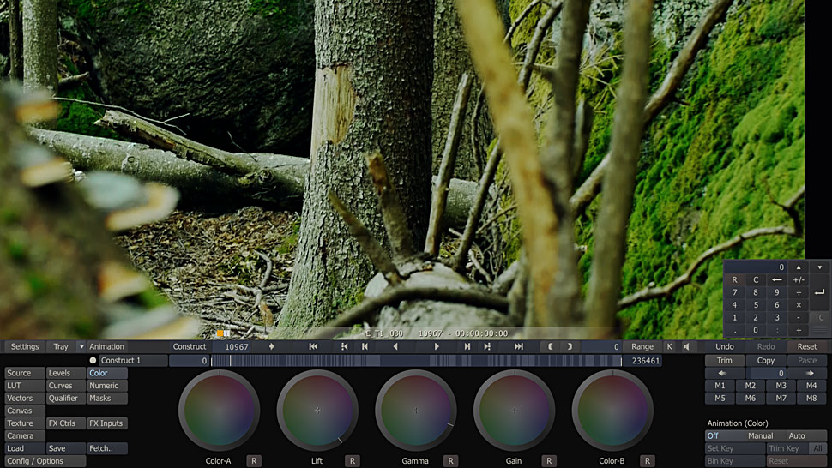Click the Undo button
The height and width of the screenshot is (468, 832).
724,346
